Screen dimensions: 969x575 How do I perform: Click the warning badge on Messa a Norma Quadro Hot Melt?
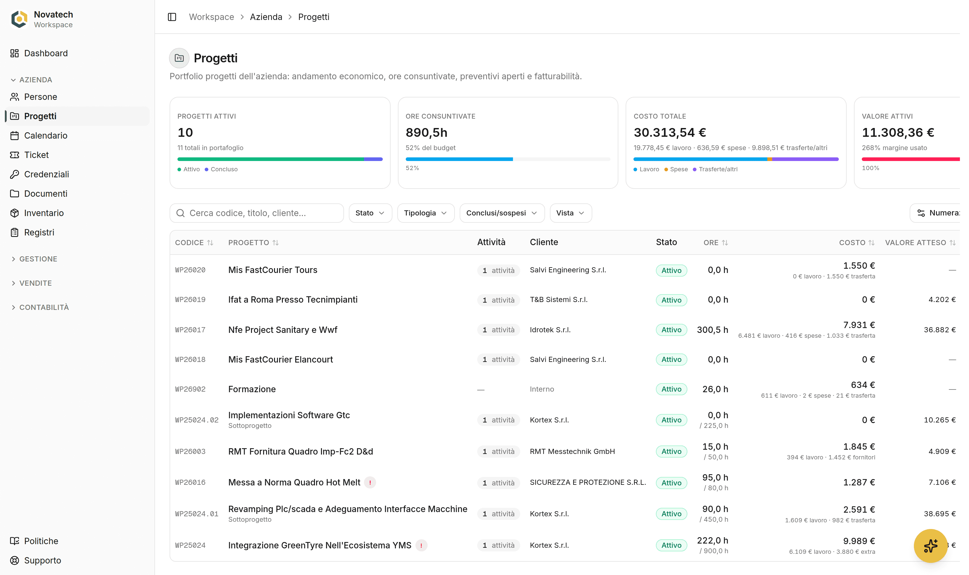tap(370, 482)
